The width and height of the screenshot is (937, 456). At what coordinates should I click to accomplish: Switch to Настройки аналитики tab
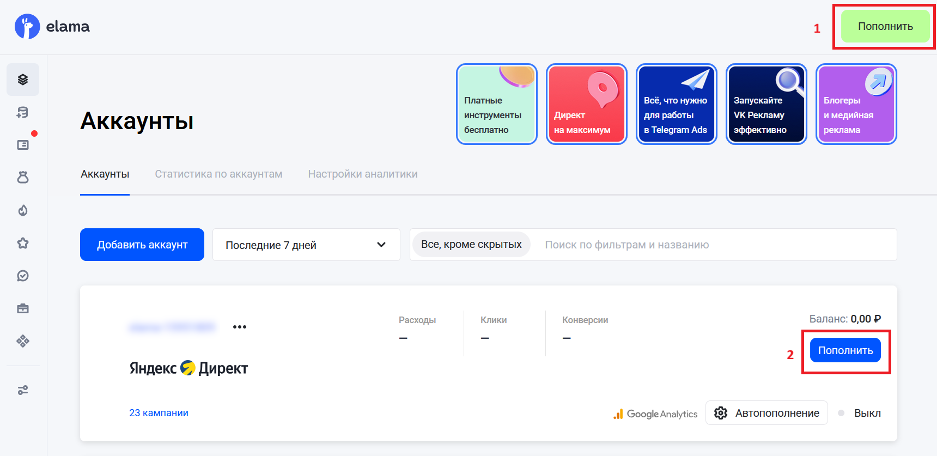pos(363,174)
